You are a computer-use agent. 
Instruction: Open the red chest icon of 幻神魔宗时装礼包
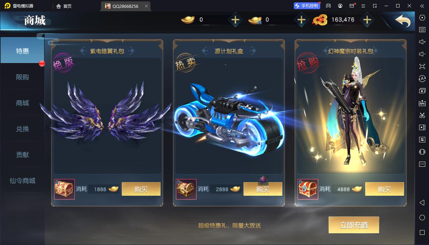click(308, 189)
